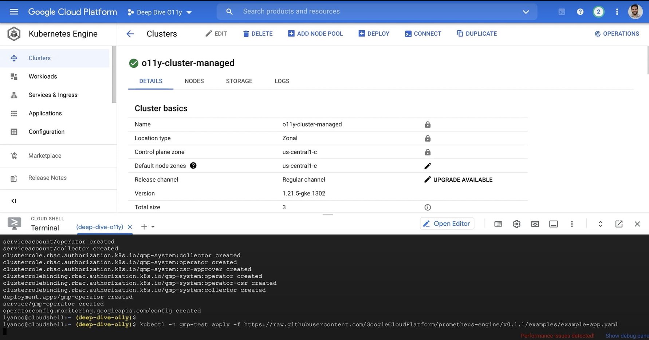The width and height of the screenshot is (649, 340).
Task: Open the new terminal session dropdown arrow
Action: 153,227
